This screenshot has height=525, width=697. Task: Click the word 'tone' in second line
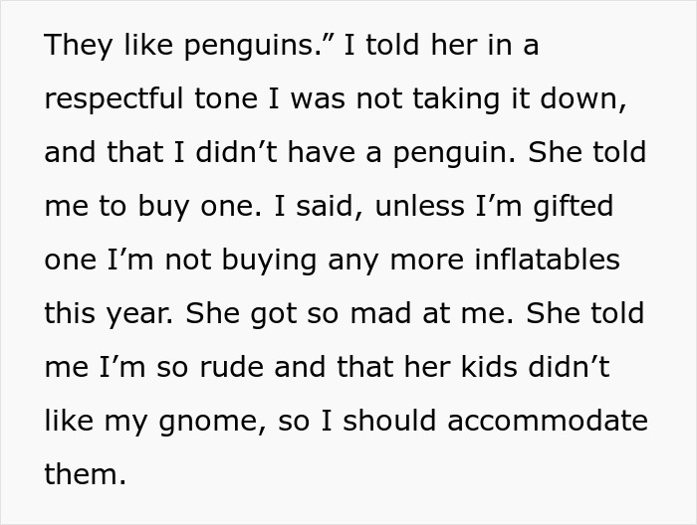226,99
